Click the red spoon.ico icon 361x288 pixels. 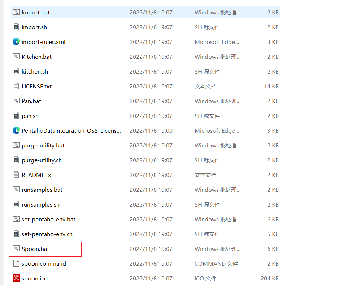pos(16,278)
